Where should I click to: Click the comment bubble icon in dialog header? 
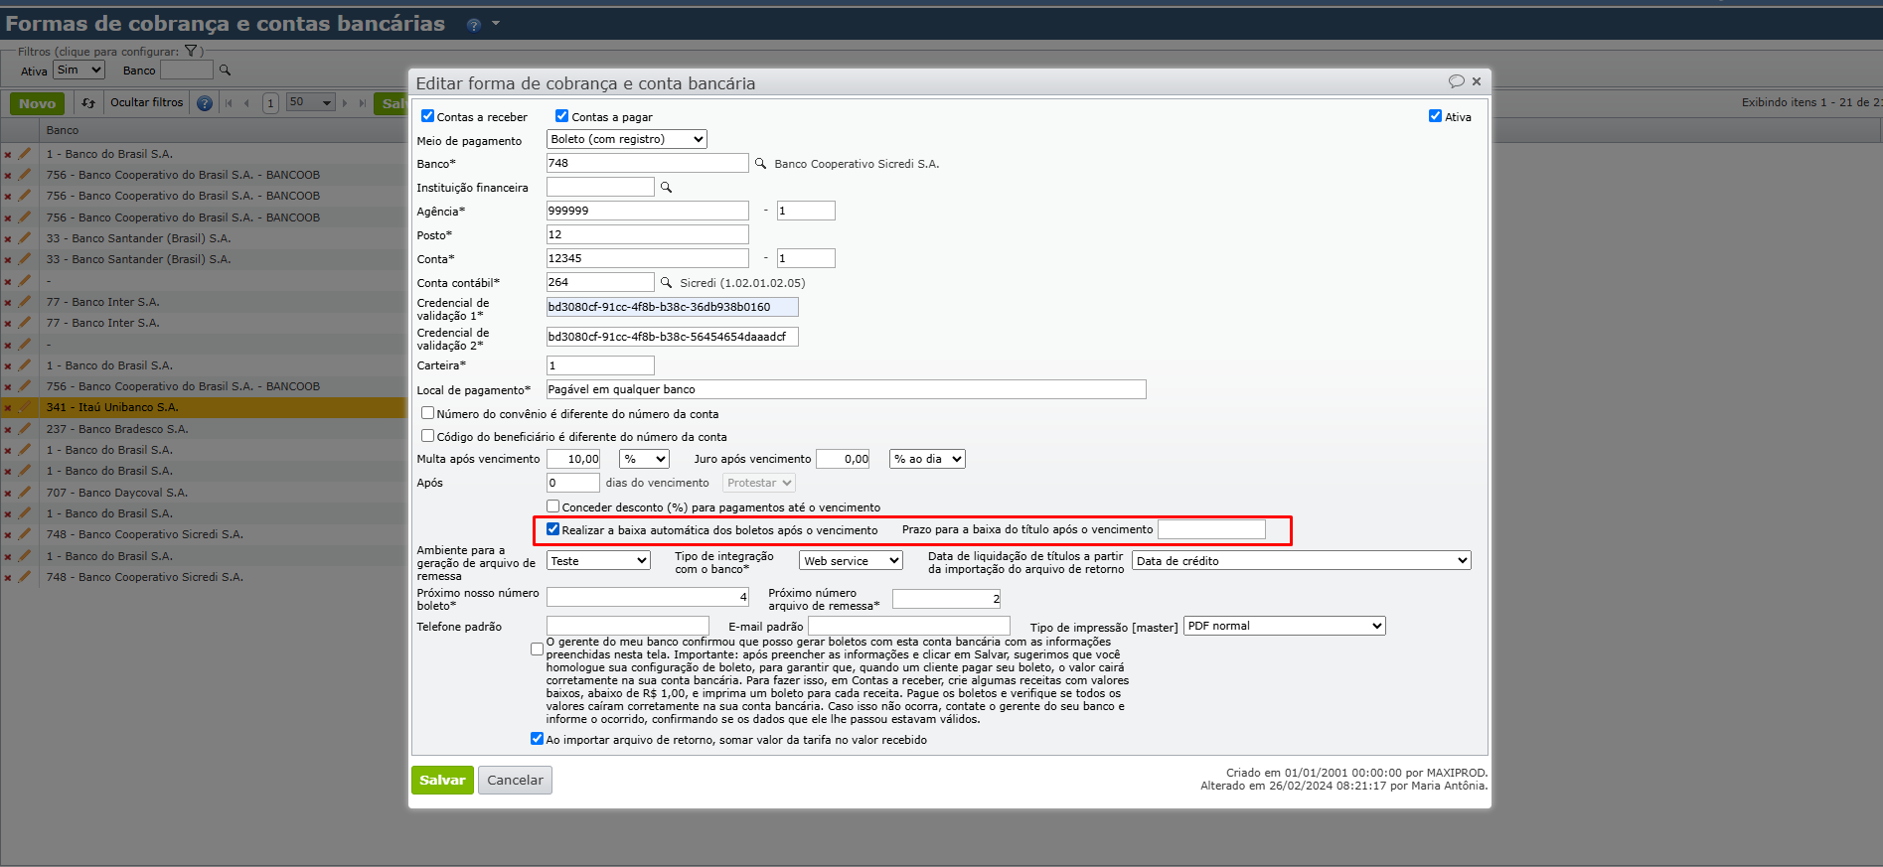click(1456, 81)
